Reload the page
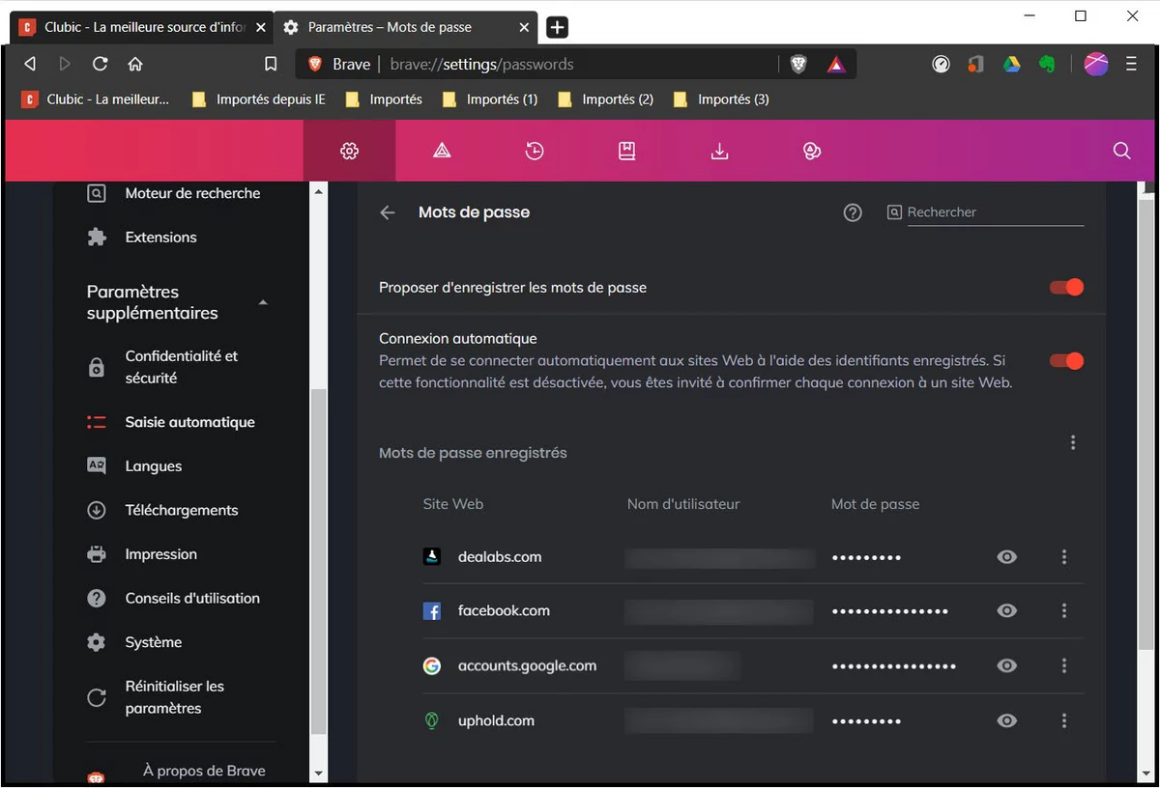The image size is (1160, 788). pos(100,65)
